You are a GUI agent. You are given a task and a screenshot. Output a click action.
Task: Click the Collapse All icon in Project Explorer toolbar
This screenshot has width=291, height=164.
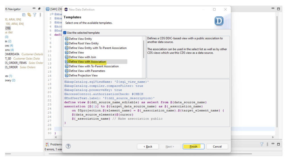click(24, 14)
